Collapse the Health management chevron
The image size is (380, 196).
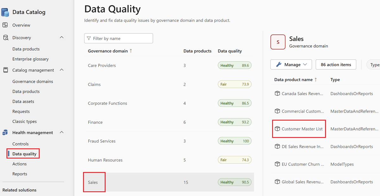62,132
